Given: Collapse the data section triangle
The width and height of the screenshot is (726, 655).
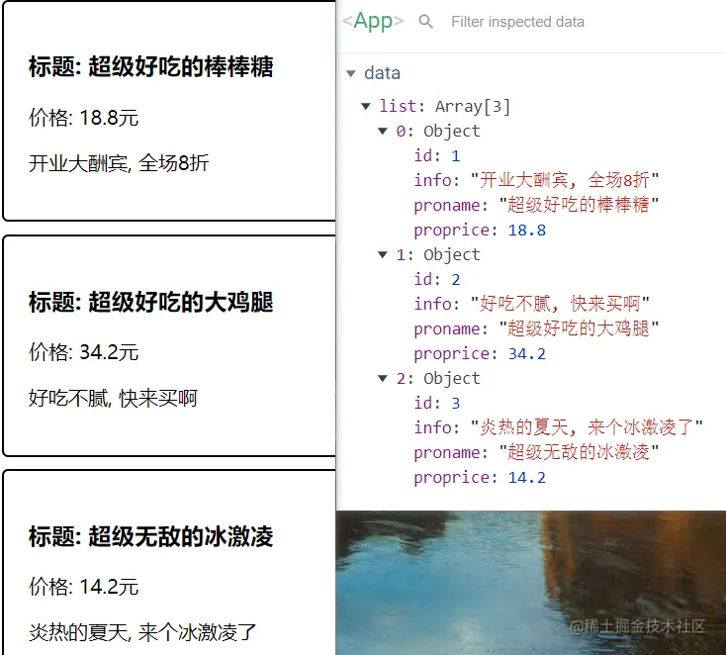Looking at the screenshot, I should [351, 73].
